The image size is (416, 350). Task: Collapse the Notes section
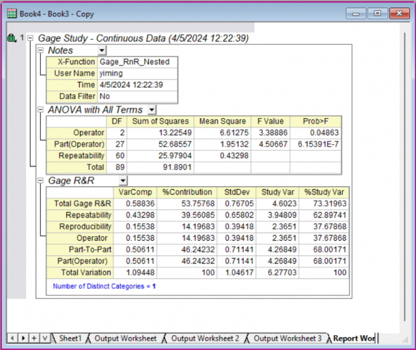(40, 50)
